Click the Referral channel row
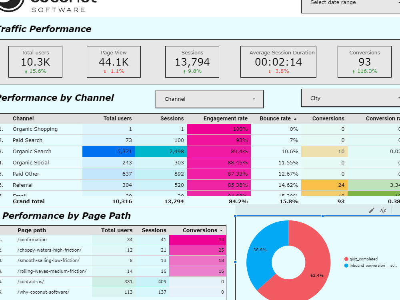The image size is (400, 300). tap(200, 185)
